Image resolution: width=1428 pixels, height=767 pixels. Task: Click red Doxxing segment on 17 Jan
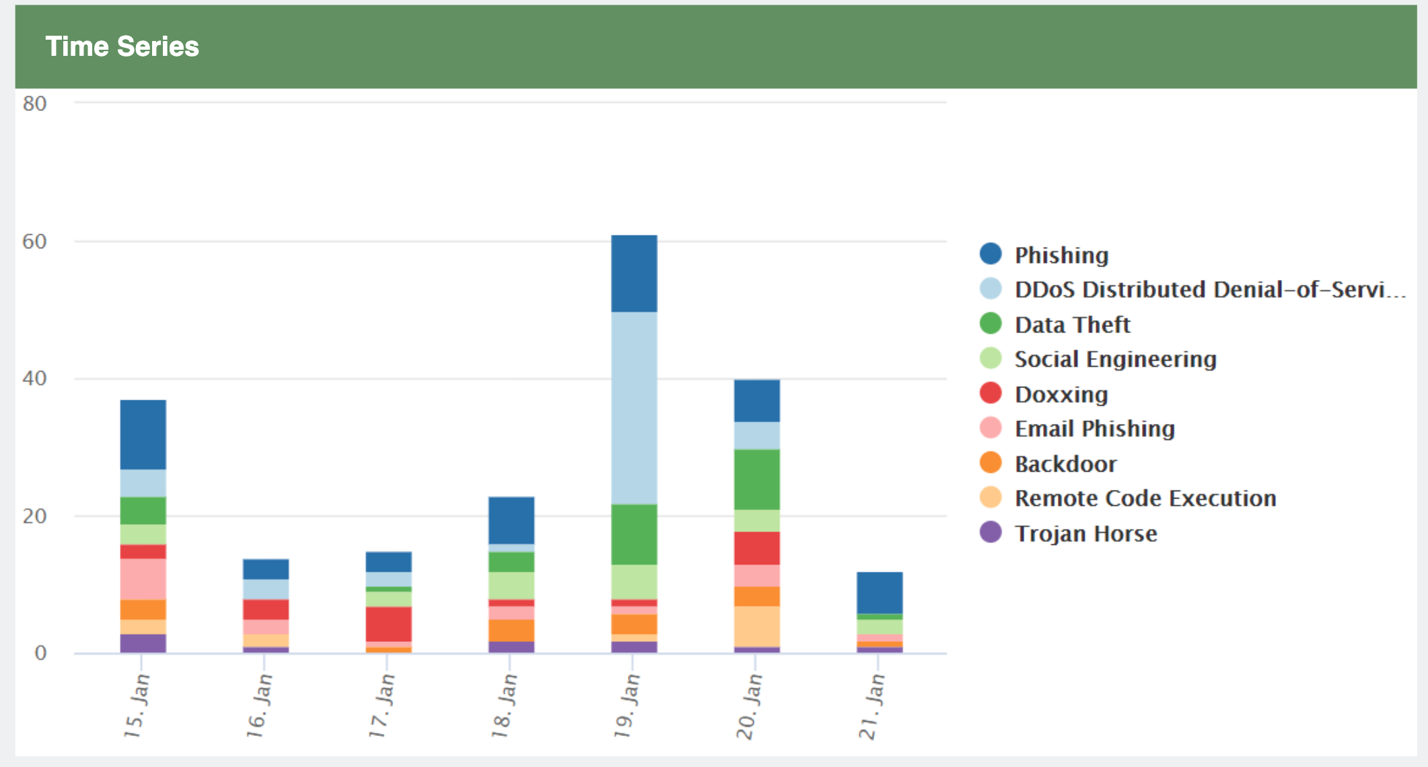(x=388, y=624)
